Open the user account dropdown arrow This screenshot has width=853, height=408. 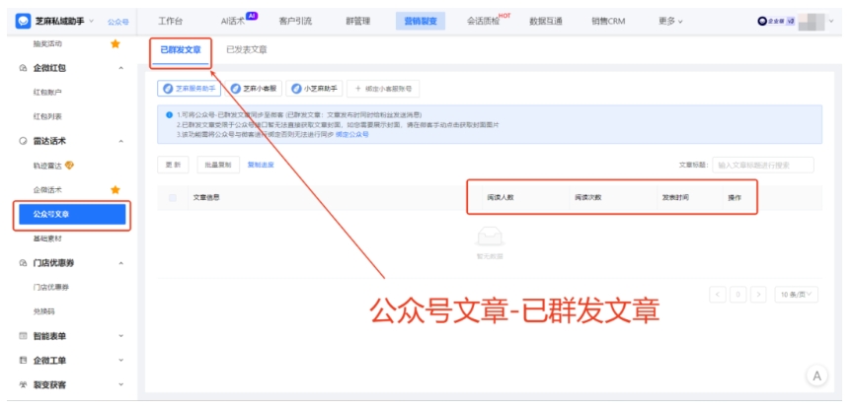[x=831, y=22]
